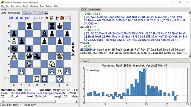
Task: Click the PGN scrollbar down arrow
Action: pos(190,56)
